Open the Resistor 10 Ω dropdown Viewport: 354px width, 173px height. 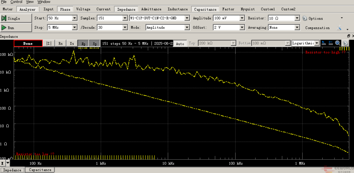[297, 18]
